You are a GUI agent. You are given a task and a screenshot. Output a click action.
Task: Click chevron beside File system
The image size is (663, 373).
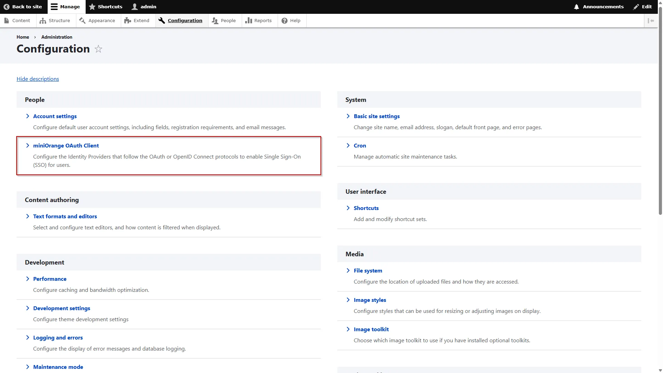[x=348, y=270]
